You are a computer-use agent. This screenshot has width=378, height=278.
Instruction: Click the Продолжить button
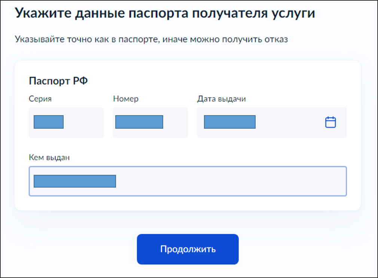188,249
